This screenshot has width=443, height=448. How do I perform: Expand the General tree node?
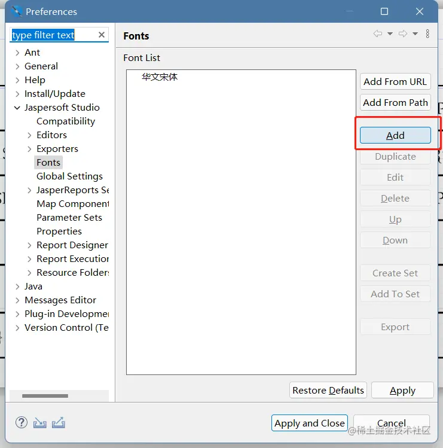point(17,66)
